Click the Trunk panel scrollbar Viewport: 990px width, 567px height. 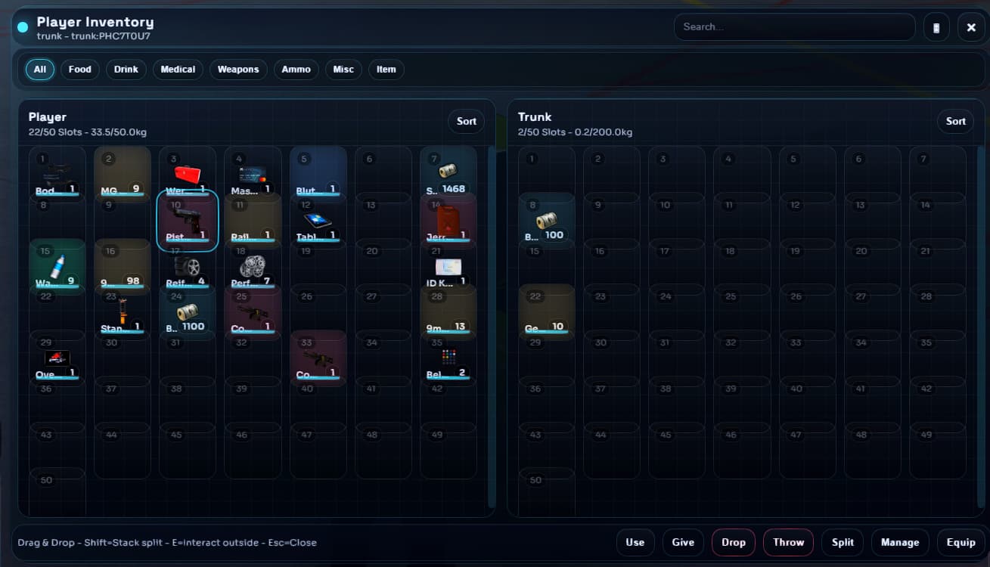coord(981,327)
